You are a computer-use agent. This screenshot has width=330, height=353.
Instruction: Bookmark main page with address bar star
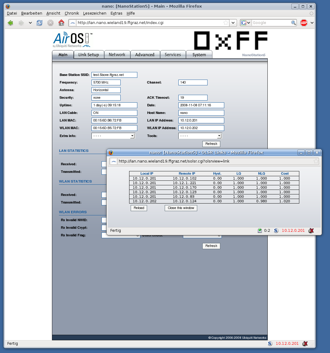coord(225,23)
